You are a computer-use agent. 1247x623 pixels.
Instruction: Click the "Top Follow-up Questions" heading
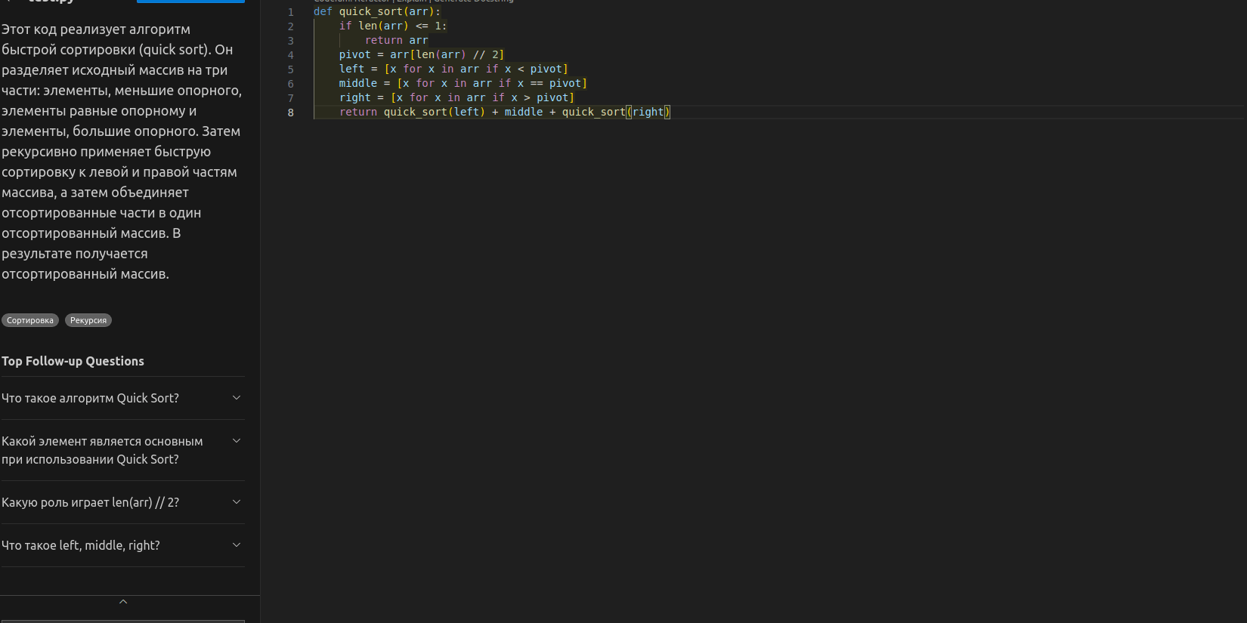73,361
